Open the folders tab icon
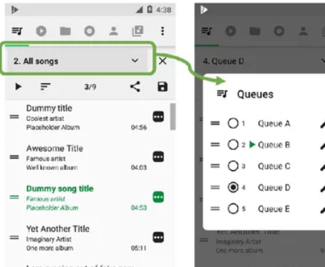This screenshot has width=325, height=267. pyautogui.click(x=65, y=31)
